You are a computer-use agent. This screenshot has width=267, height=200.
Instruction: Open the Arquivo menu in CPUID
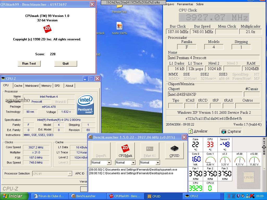click(x=169, y=4)
